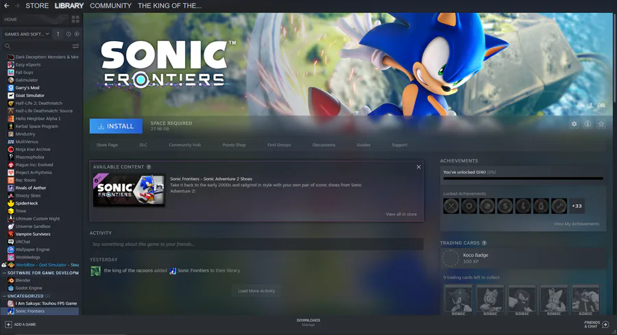This screenshot has width=617, height=335.
Task: Click the library search magnifier icon
Action: [x=8, y=46]
